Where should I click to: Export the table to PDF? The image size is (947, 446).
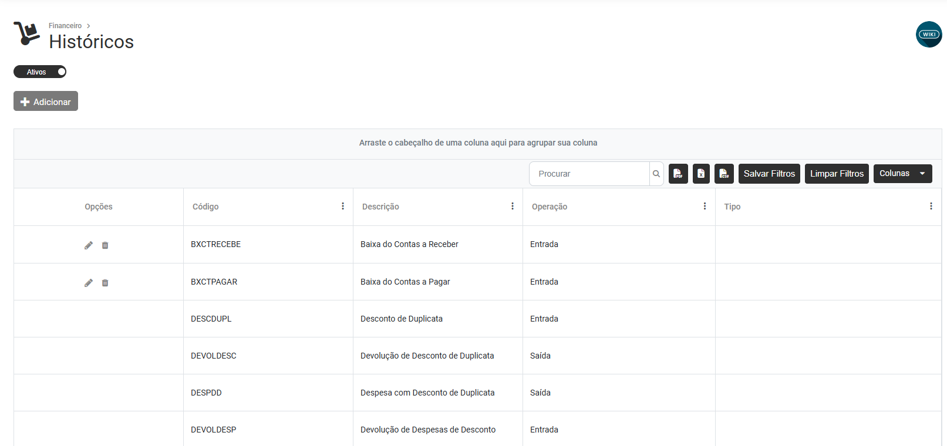(x=678, y=174)
